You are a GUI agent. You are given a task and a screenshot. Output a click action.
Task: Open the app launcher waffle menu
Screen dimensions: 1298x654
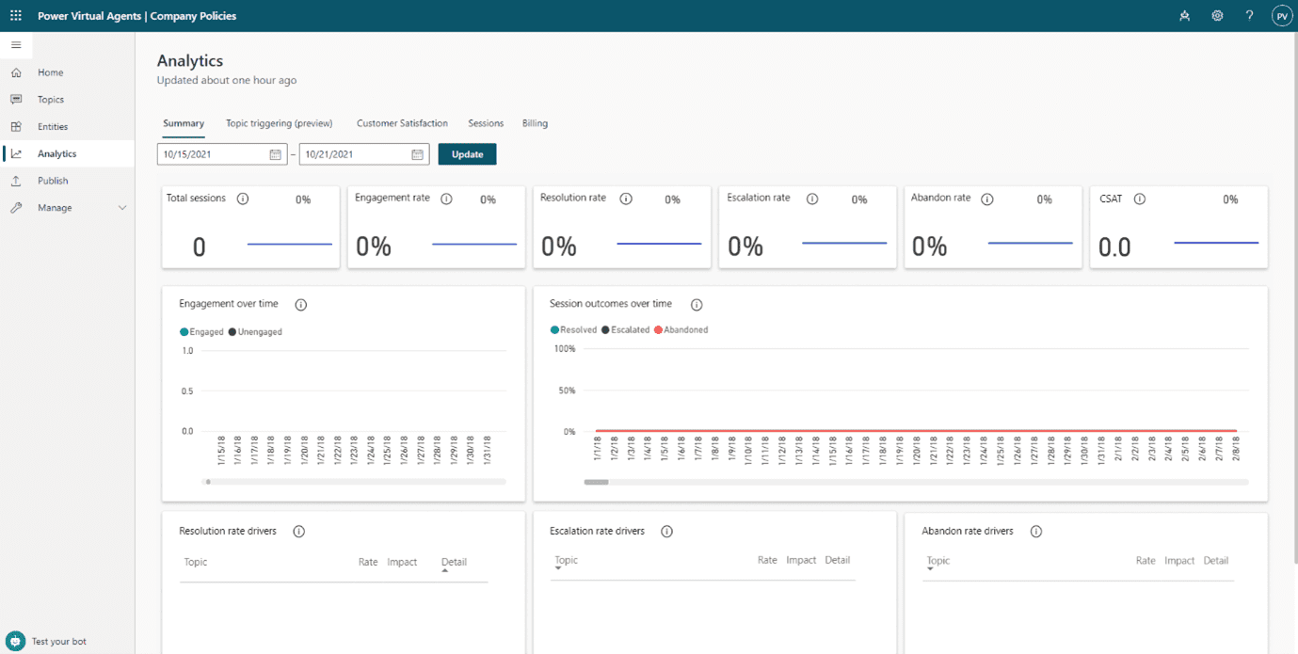16,16
